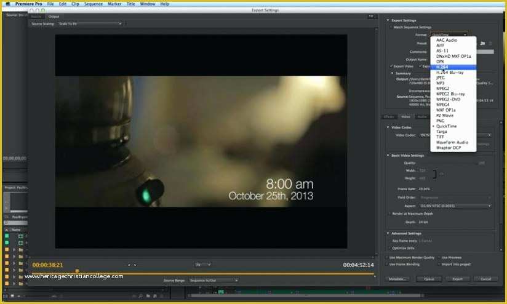
Task: Click the Export button
Action: click(x=457, y=279)
